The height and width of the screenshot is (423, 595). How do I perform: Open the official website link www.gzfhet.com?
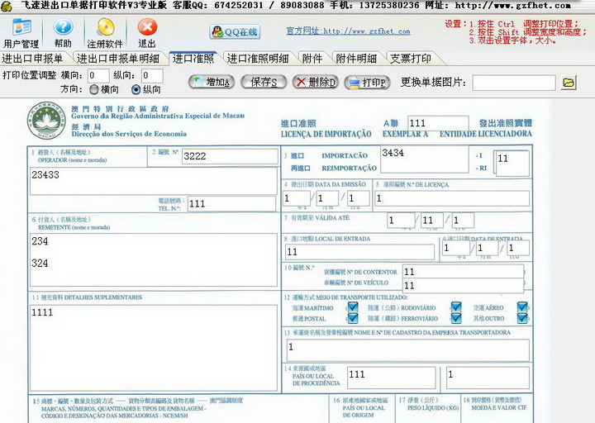[x=348, y=31]
